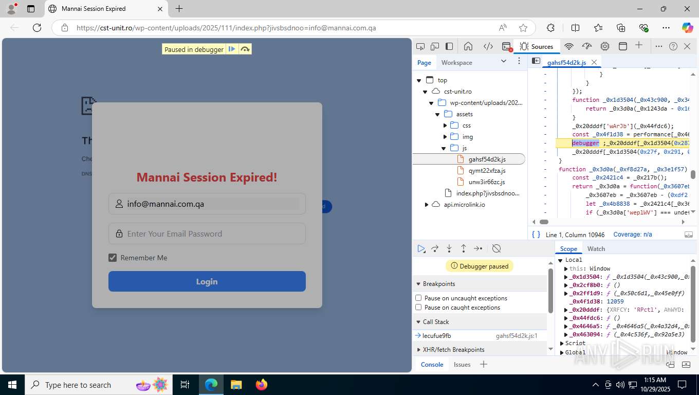Click the blue Login button

pos(207,281)
